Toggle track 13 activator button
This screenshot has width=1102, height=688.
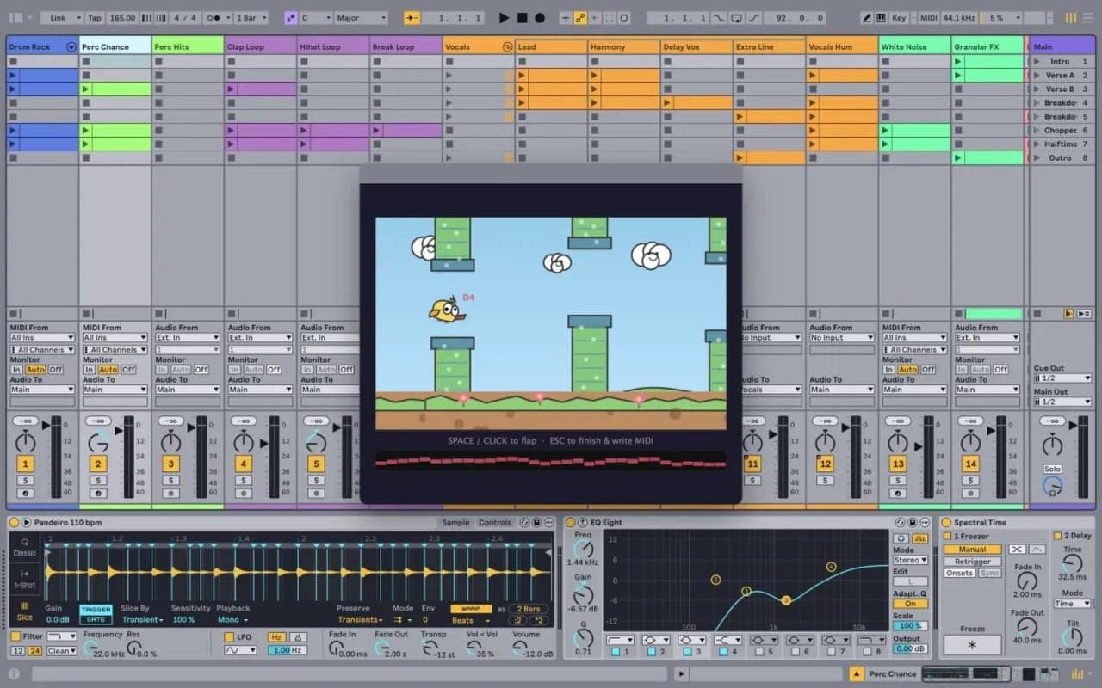(x=898, y=464)
